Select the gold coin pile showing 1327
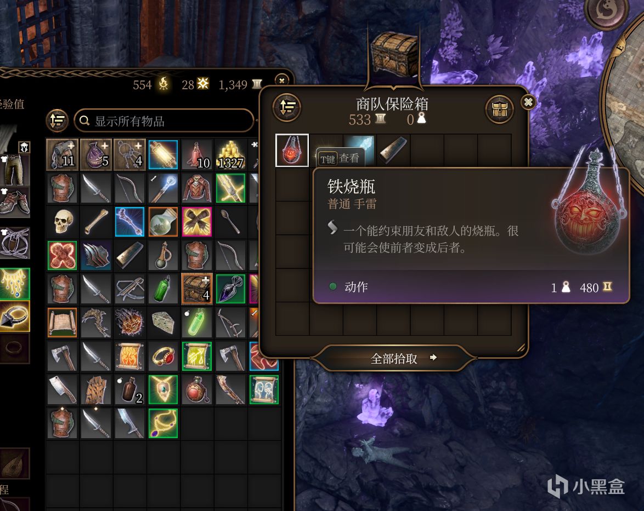 click(x=230, y=154)
